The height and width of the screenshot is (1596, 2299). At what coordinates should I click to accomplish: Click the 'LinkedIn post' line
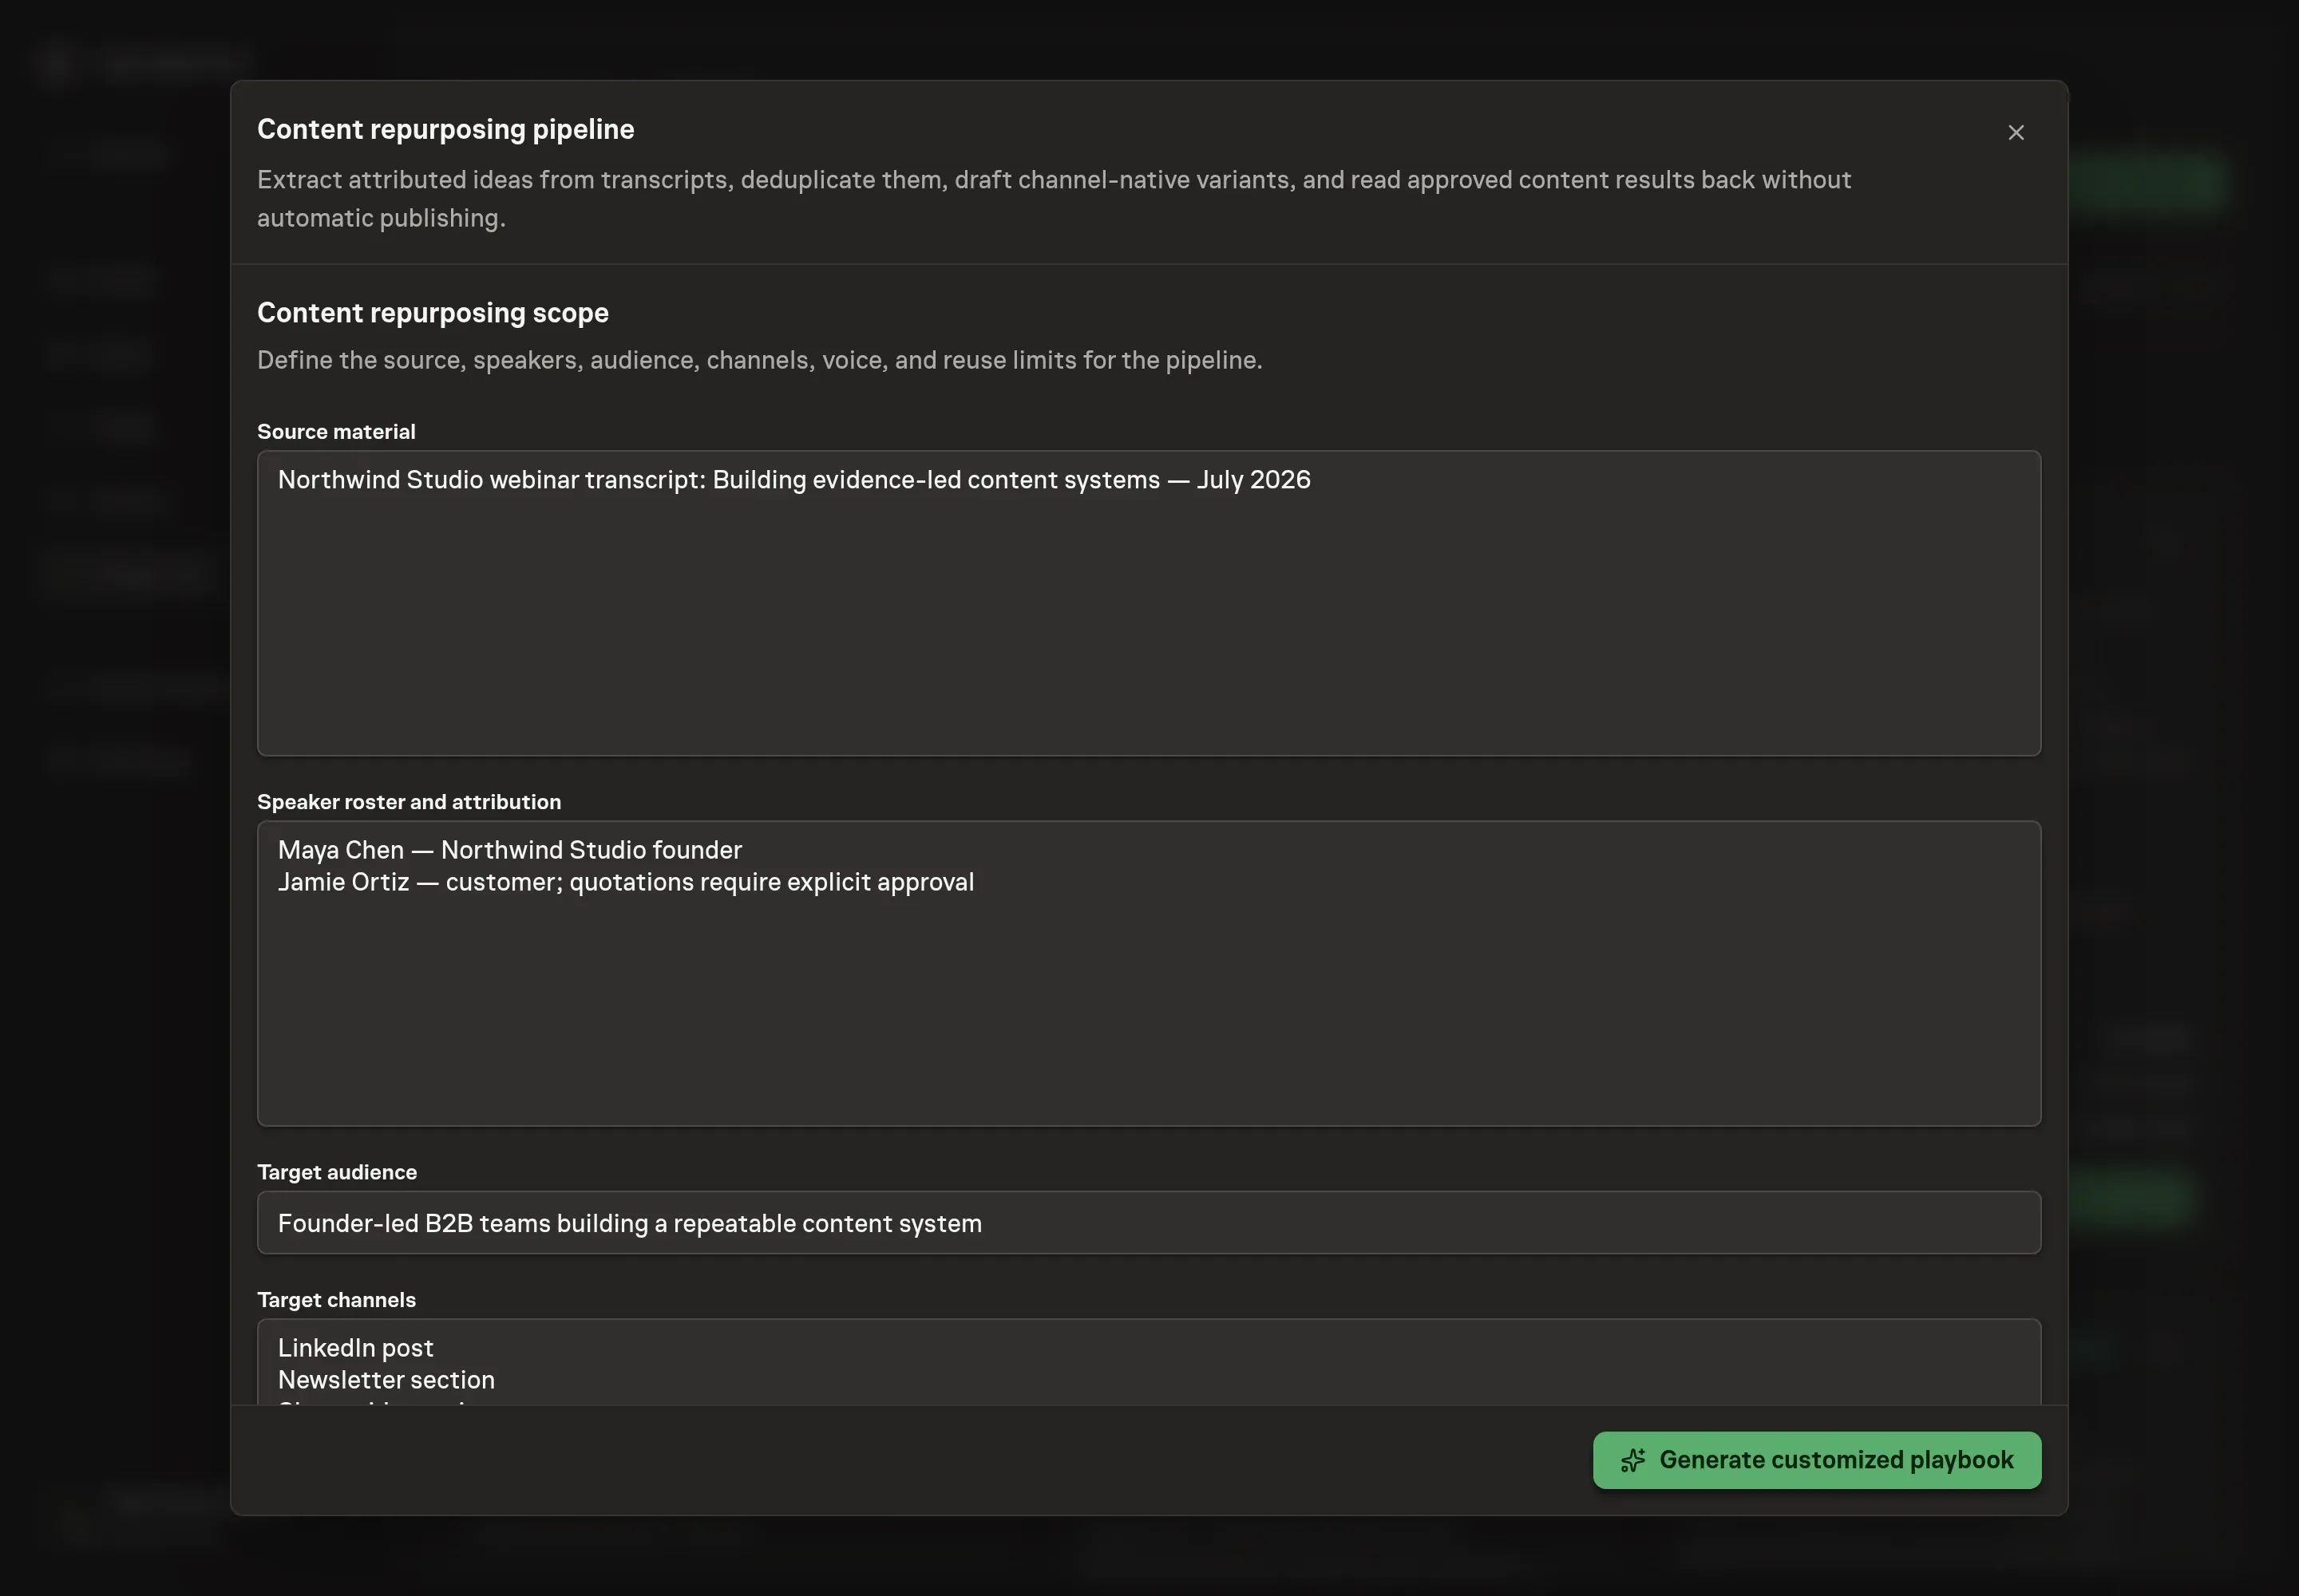(x=355, y=1348)
